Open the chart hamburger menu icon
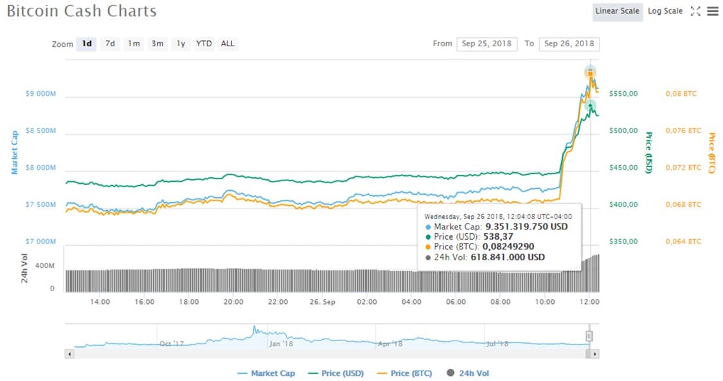 click(713, 11)
